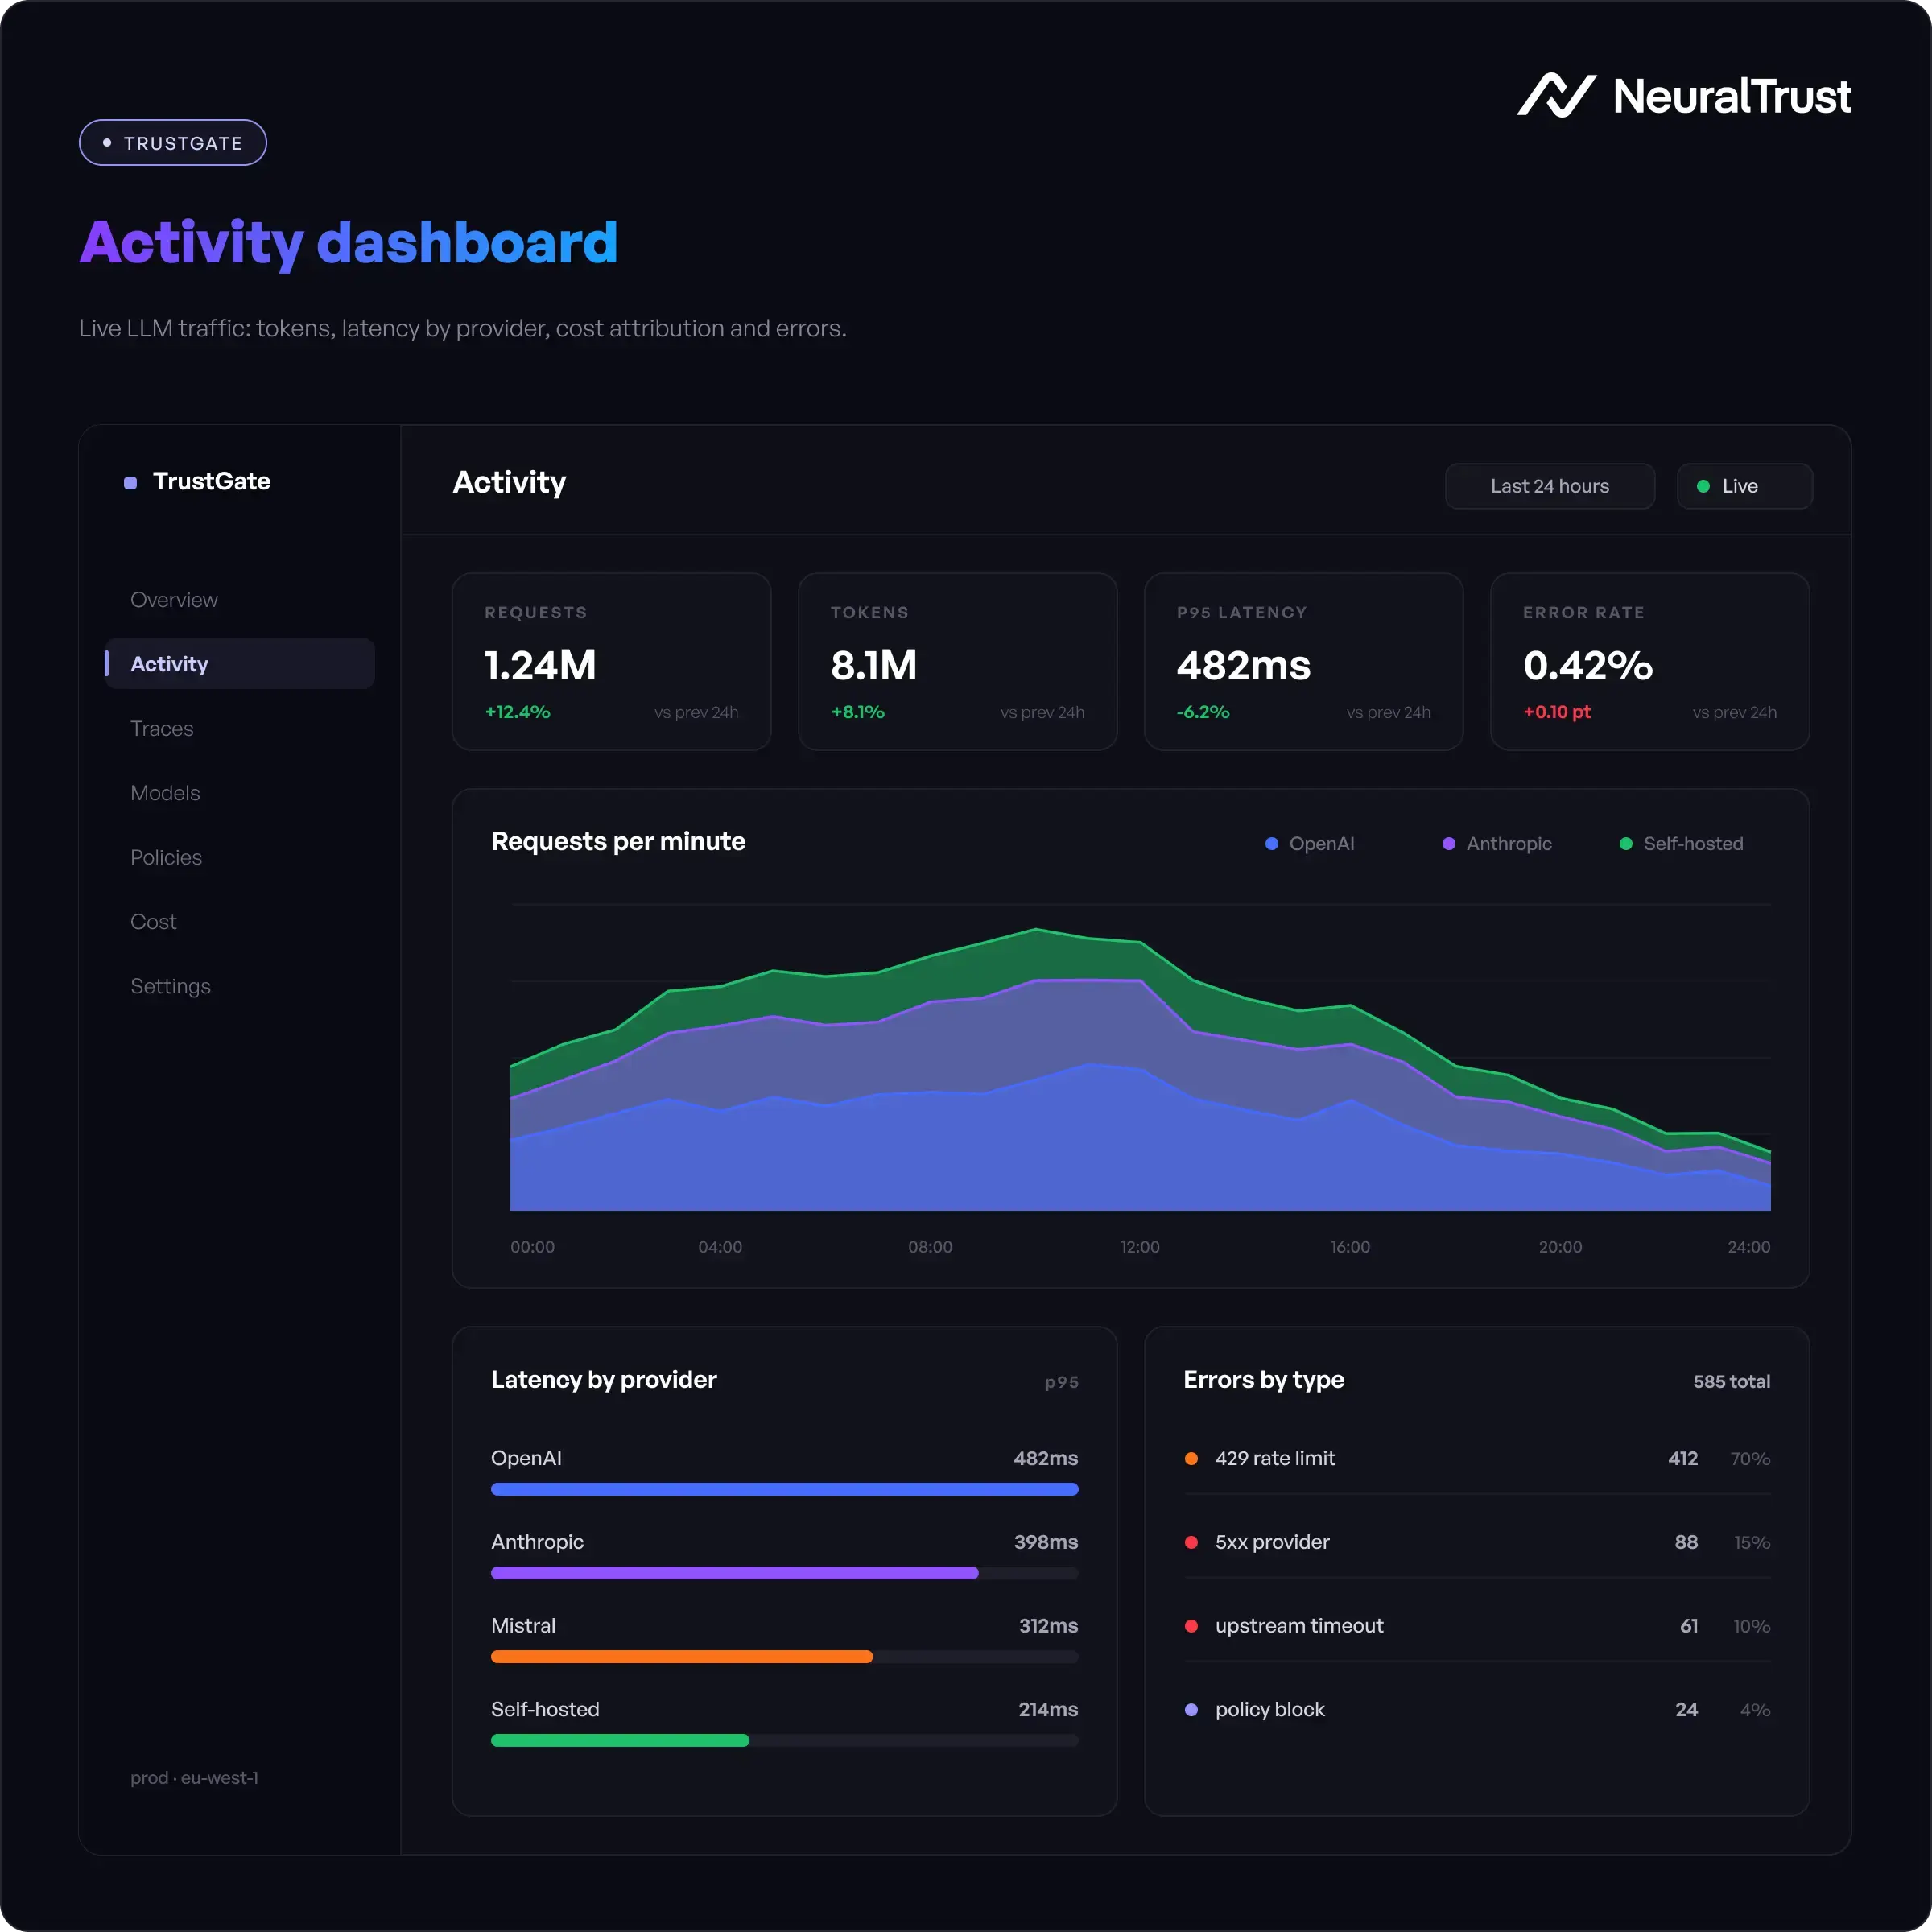The height and width of the screenshot is (1932, 1932).
Task: Click the TrustGate sidebar brand square icon
Action: 130,483
